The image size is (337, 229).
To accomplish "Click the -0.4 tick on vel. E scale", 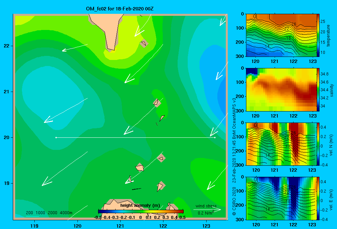I will pyautogui.click(x=324, y=219).
